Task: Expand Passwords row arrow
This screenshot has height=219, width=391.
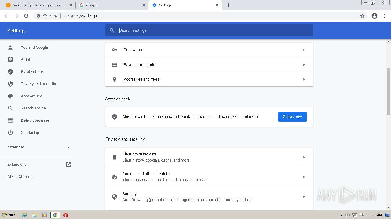Action: point(304,50)
